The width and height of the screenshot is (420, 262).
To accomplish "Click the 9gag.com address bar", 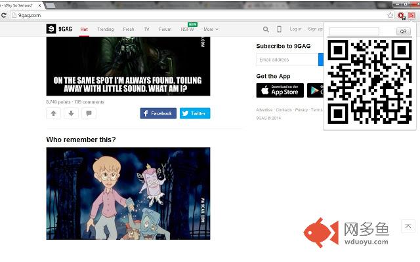I will 198,16.
